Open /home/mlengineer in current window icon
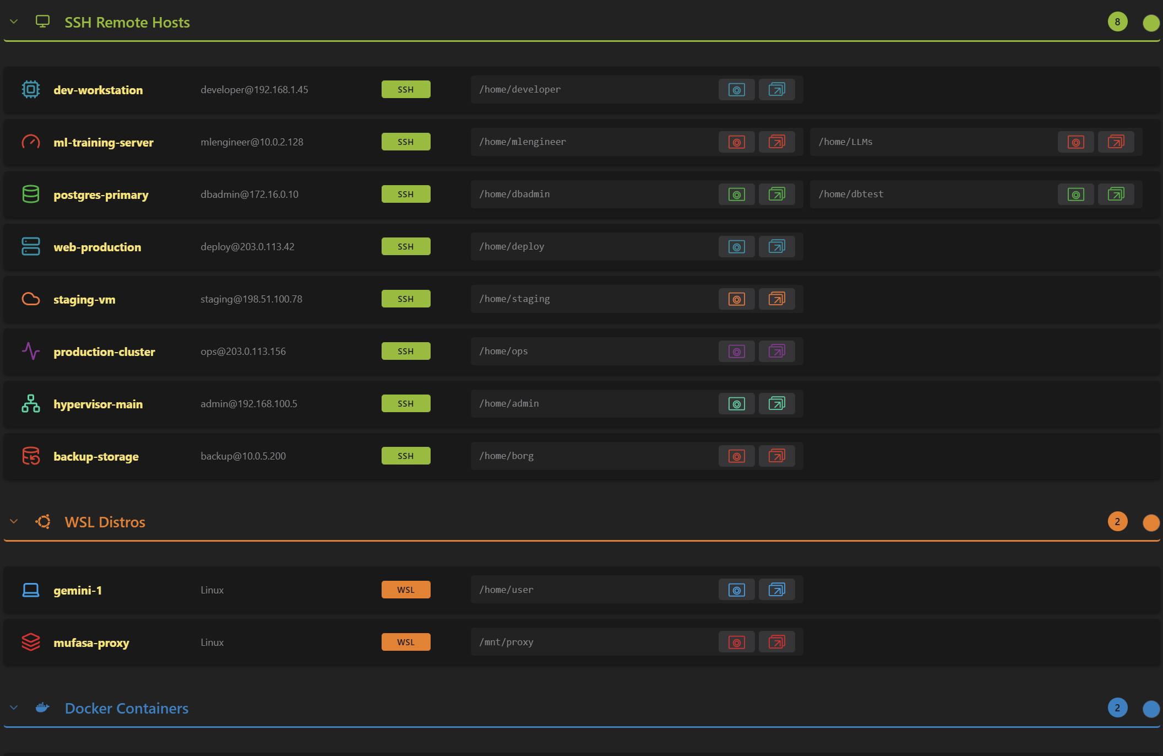Image resolution: width=1163 pixels, height=756 pixels. (736, 142)
